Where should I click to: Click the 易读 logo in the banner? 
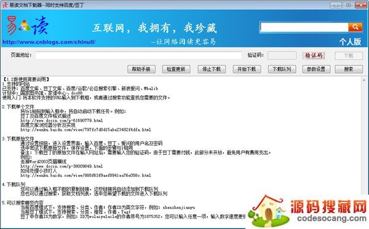click(28, 26)
